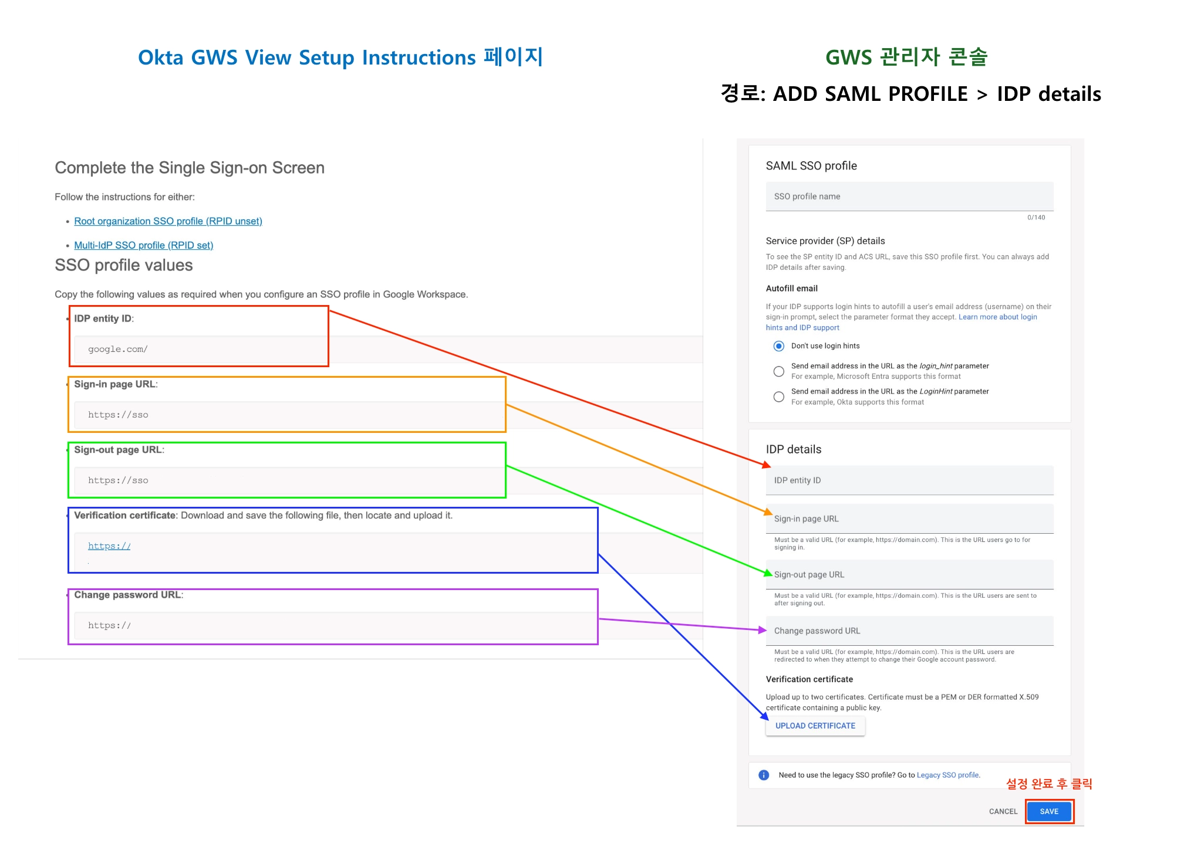Focus the Sign-out page URL input
Viewport: 1194px width, 847px height.
pyautogui.click(x=909, y=575)
